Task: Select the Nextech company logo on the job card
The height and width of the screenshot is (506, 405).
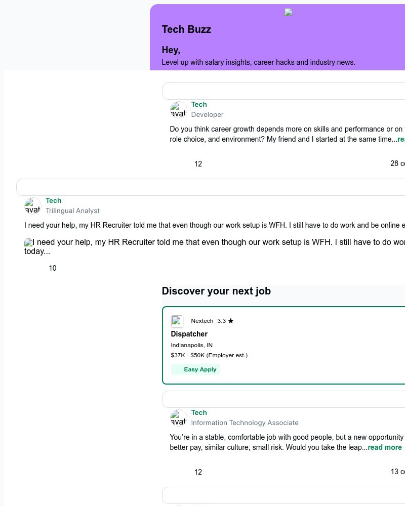Action: 177,321
